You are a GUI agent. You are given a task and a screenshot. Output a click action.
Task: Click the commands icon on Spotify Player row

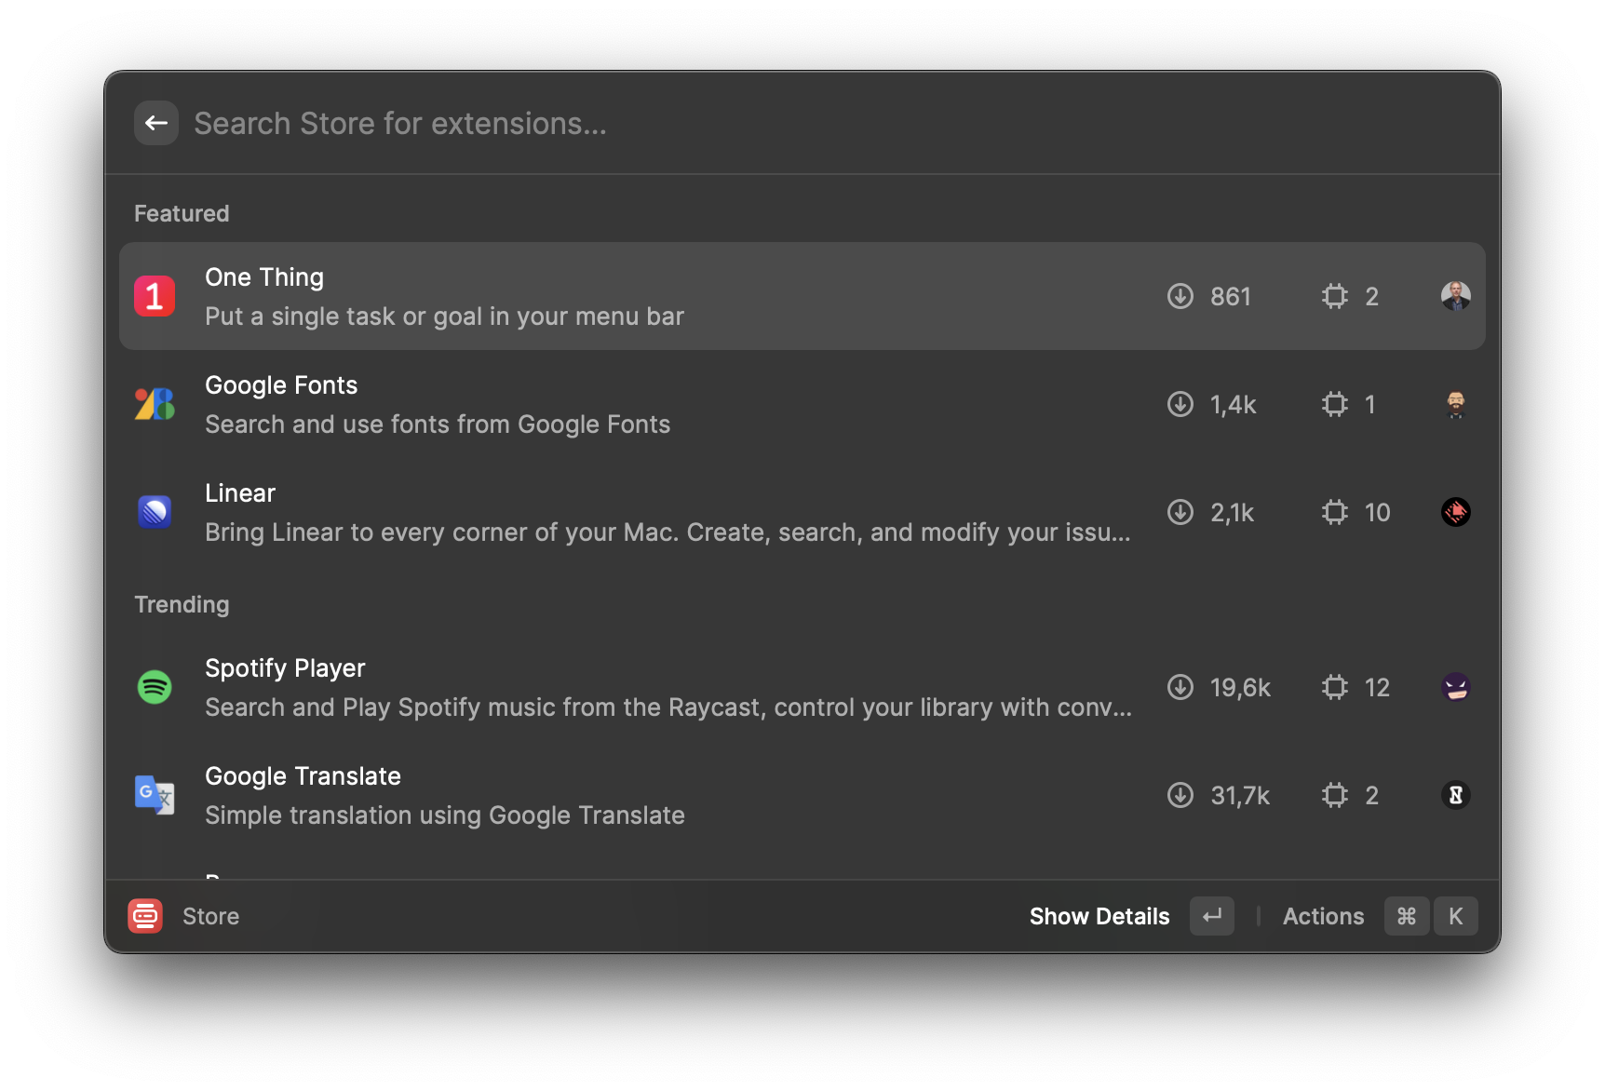(1335, 687)
